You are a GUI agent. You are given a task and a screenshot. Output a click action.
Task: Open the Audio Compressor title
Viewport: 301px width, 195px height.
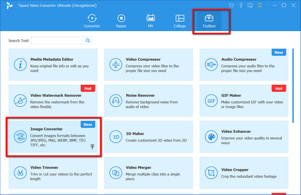(239, 60)
